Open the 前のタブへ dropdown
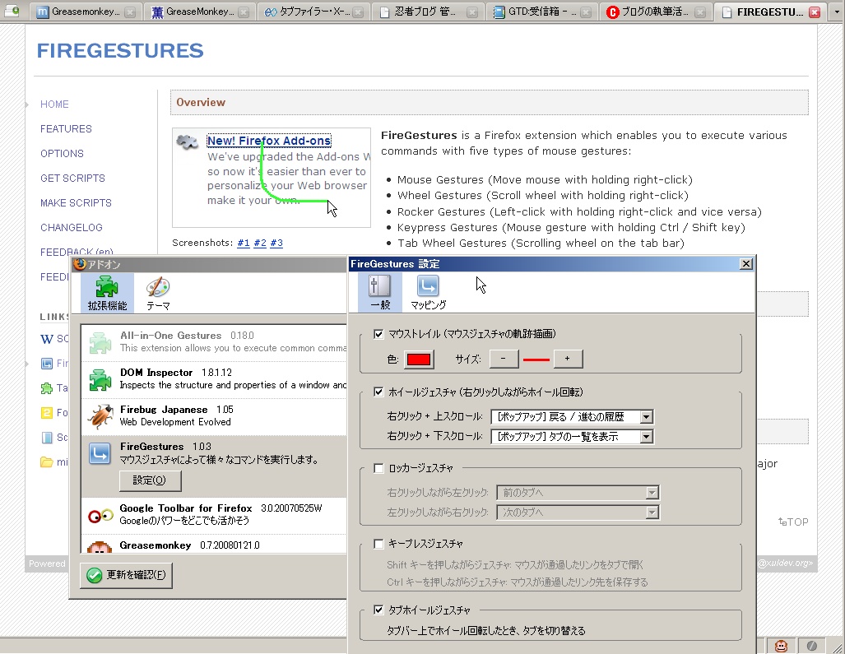The height and width of the screenshot is (654, 845). tap(578, 493)
